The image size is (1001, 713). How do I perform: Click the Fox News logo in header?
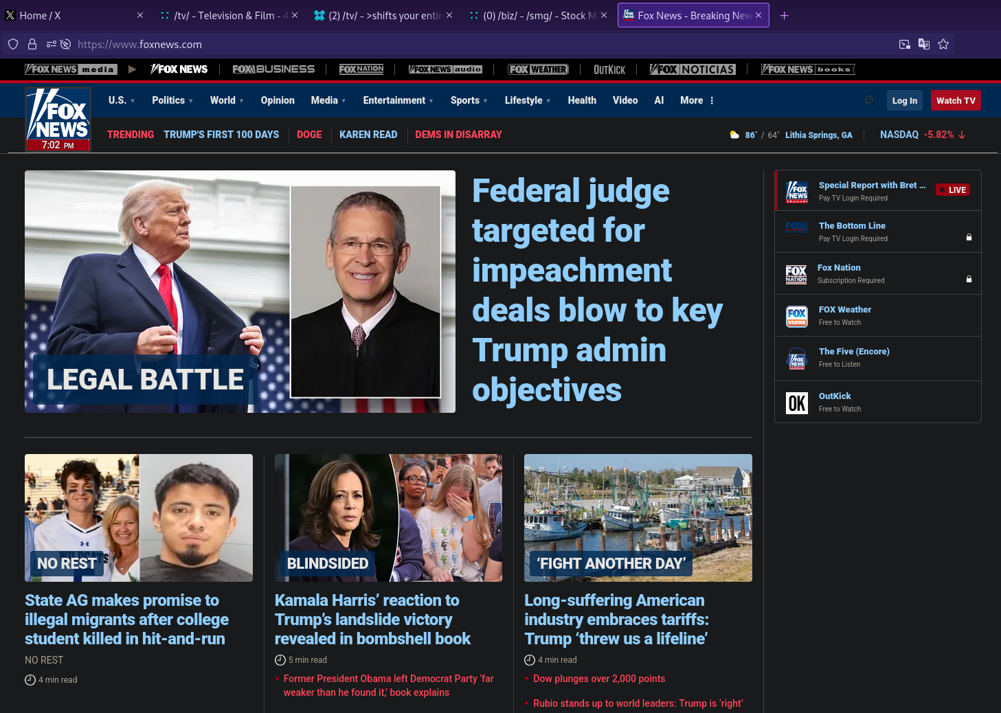58,119
